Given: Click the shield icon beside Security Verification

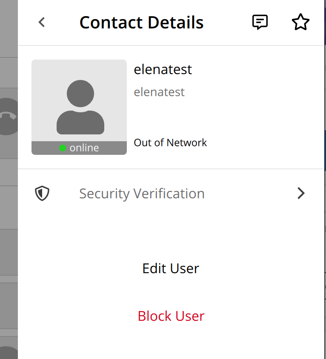Looking at the screenshot, I should (42, 194).
